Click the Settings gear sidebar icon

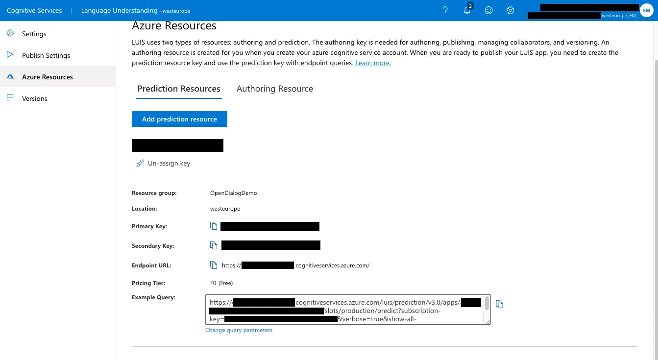(x=10, y=33)
